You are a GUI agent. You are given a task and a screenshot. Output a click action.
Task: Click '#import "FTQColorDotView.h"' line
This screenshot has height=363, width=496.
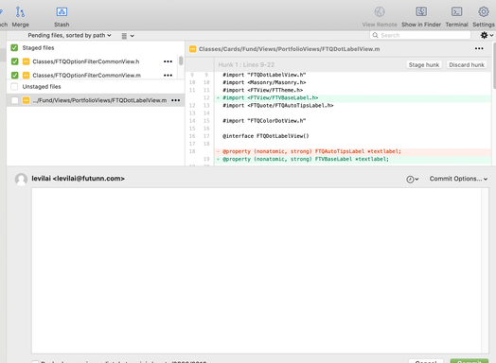(x=264, y=121)
